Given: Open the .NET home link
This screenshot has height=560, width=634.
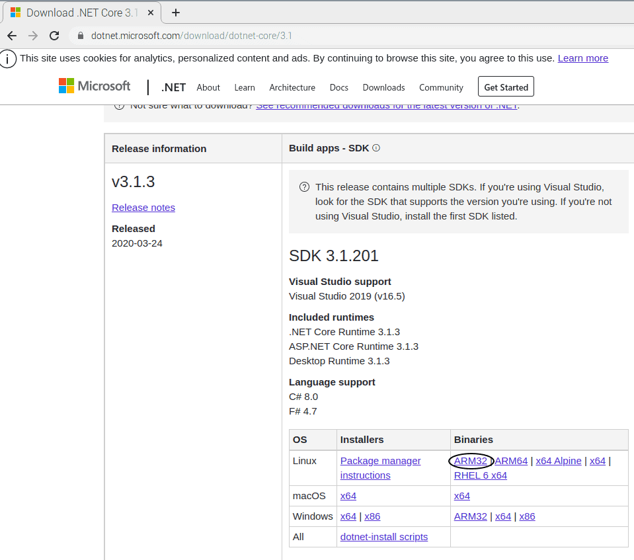Looking at the screenshot, I should [x=173, y=87].
